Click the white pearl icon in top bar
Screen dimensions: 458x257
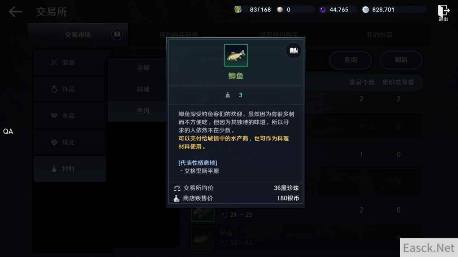point(280,10)
